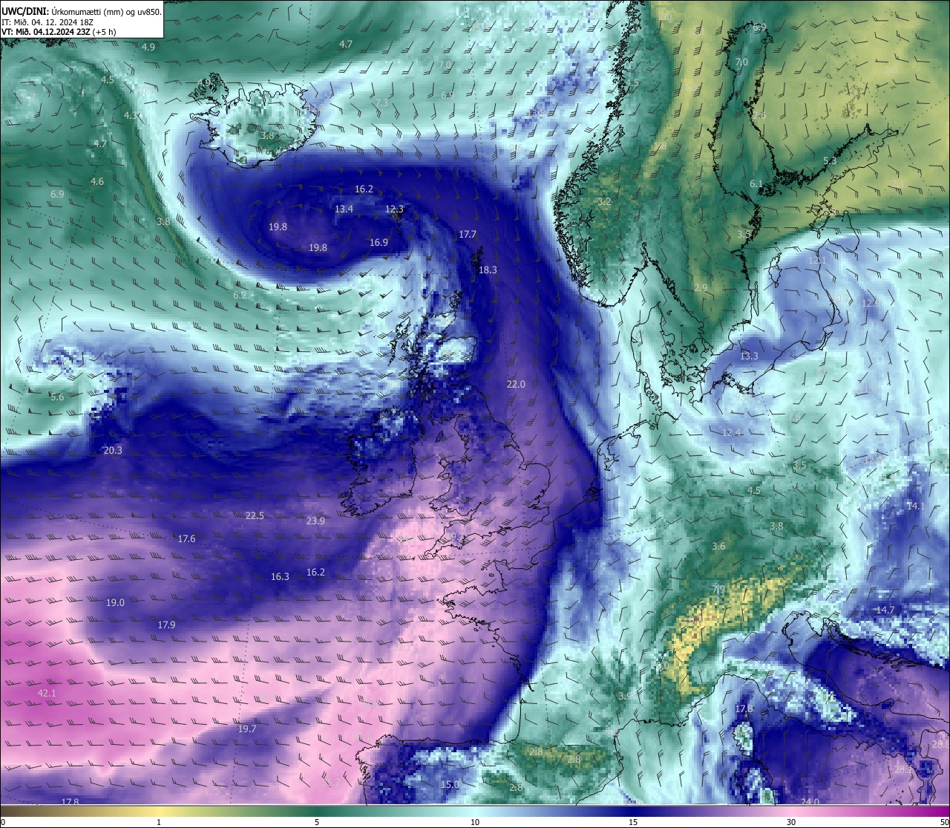The height and width of the screenshot is (828, 950).
Task: Click the '18.3' value near Shetland
Action: (x=488, y=270)
